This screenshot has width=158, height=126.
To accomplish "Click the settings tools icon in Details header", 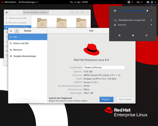I will (x=11, y=31).
